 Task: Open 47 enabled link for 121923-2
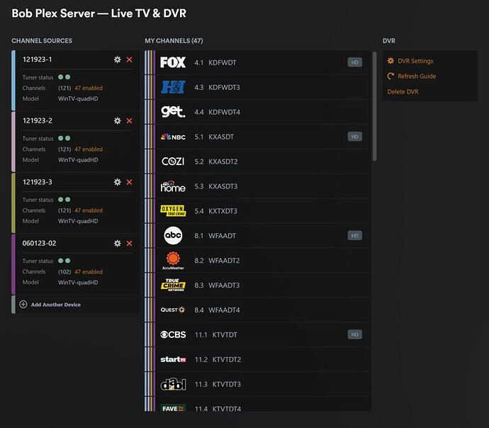89,150
